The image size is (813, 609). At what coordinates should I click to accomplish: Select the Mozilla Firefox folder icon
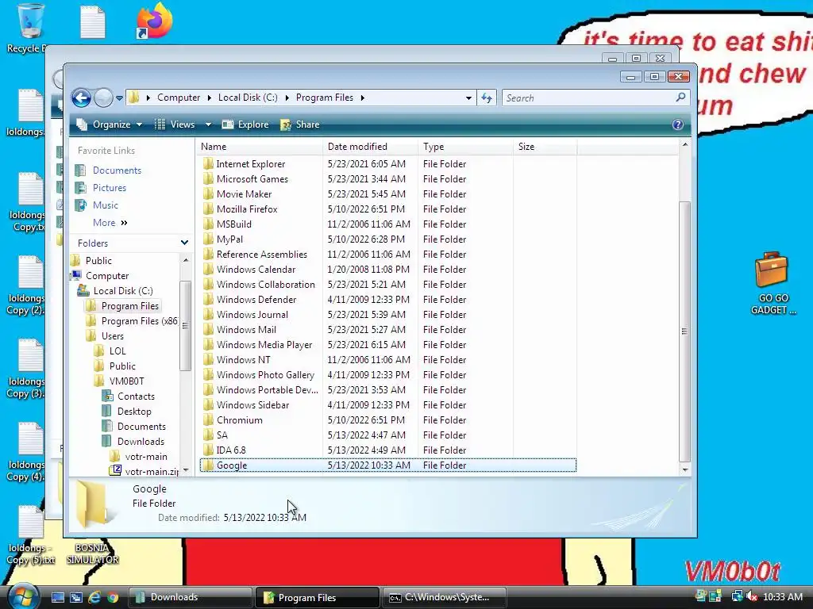click(209, 209)
